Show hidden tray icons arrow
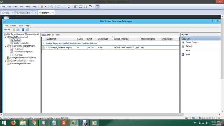224x126 pixels. coord(191,123)
